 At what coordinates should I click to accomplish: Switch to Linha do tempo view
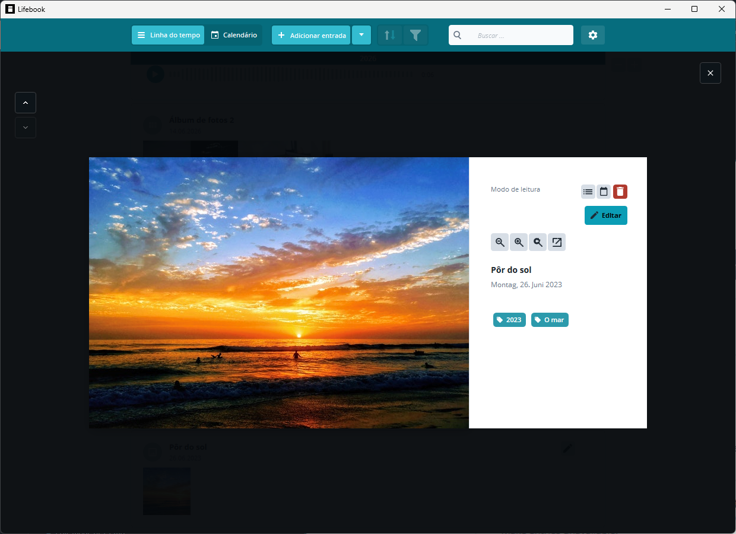(x=168, y=35)
